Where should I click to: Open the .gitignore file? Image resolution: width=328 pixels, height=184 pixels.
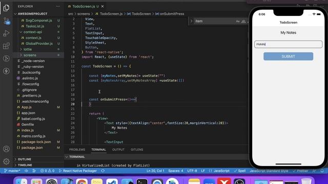coord(29,90)
